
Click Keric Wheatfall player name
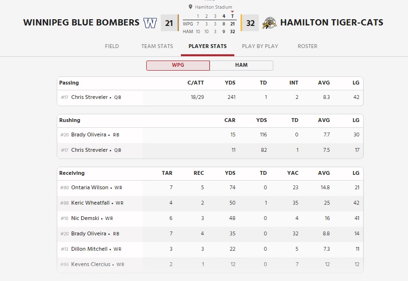pyautogui.click(x=90, y=203)
